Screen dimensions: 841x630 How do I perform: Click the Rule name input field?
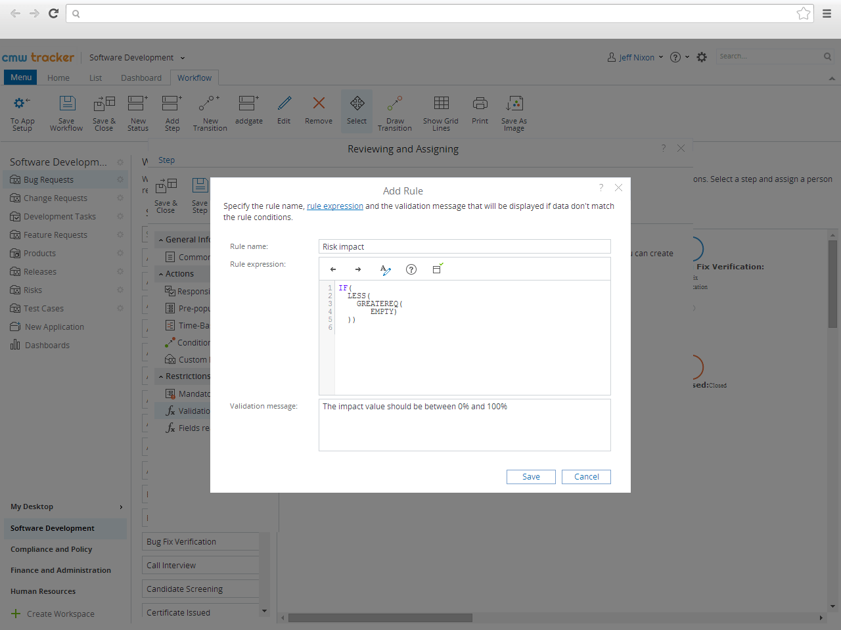[465, 246]
